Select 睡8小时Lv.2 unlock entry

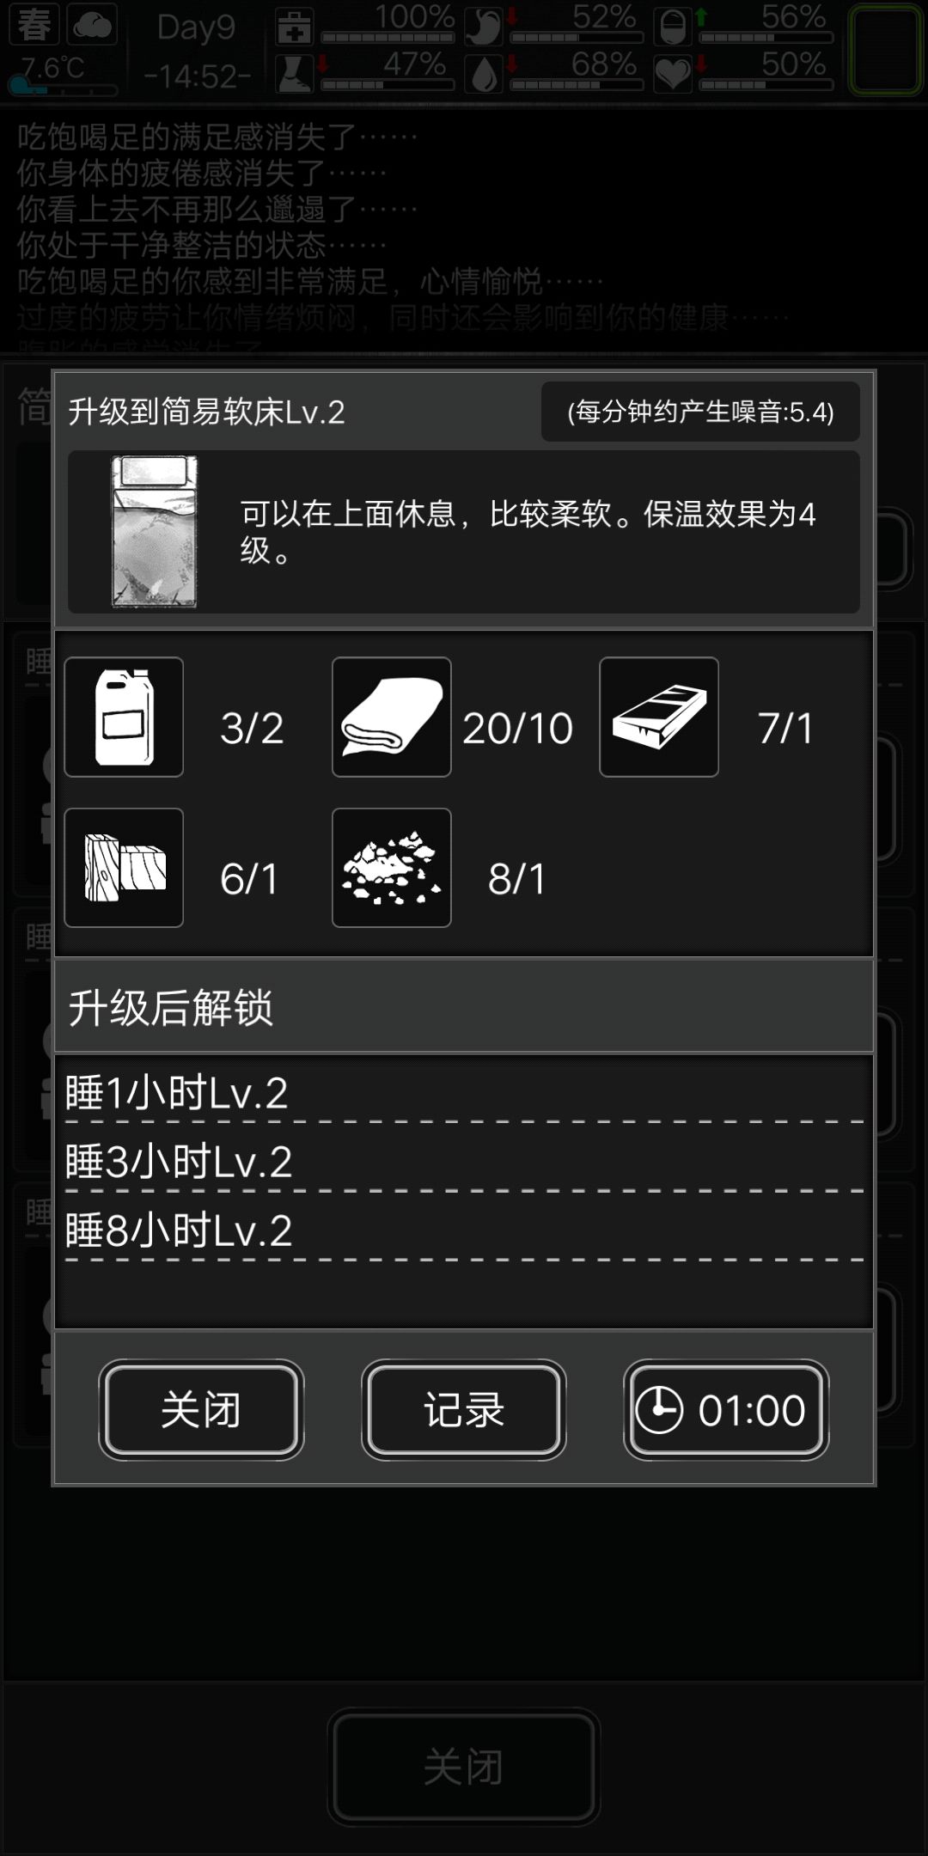(464, 1230)
